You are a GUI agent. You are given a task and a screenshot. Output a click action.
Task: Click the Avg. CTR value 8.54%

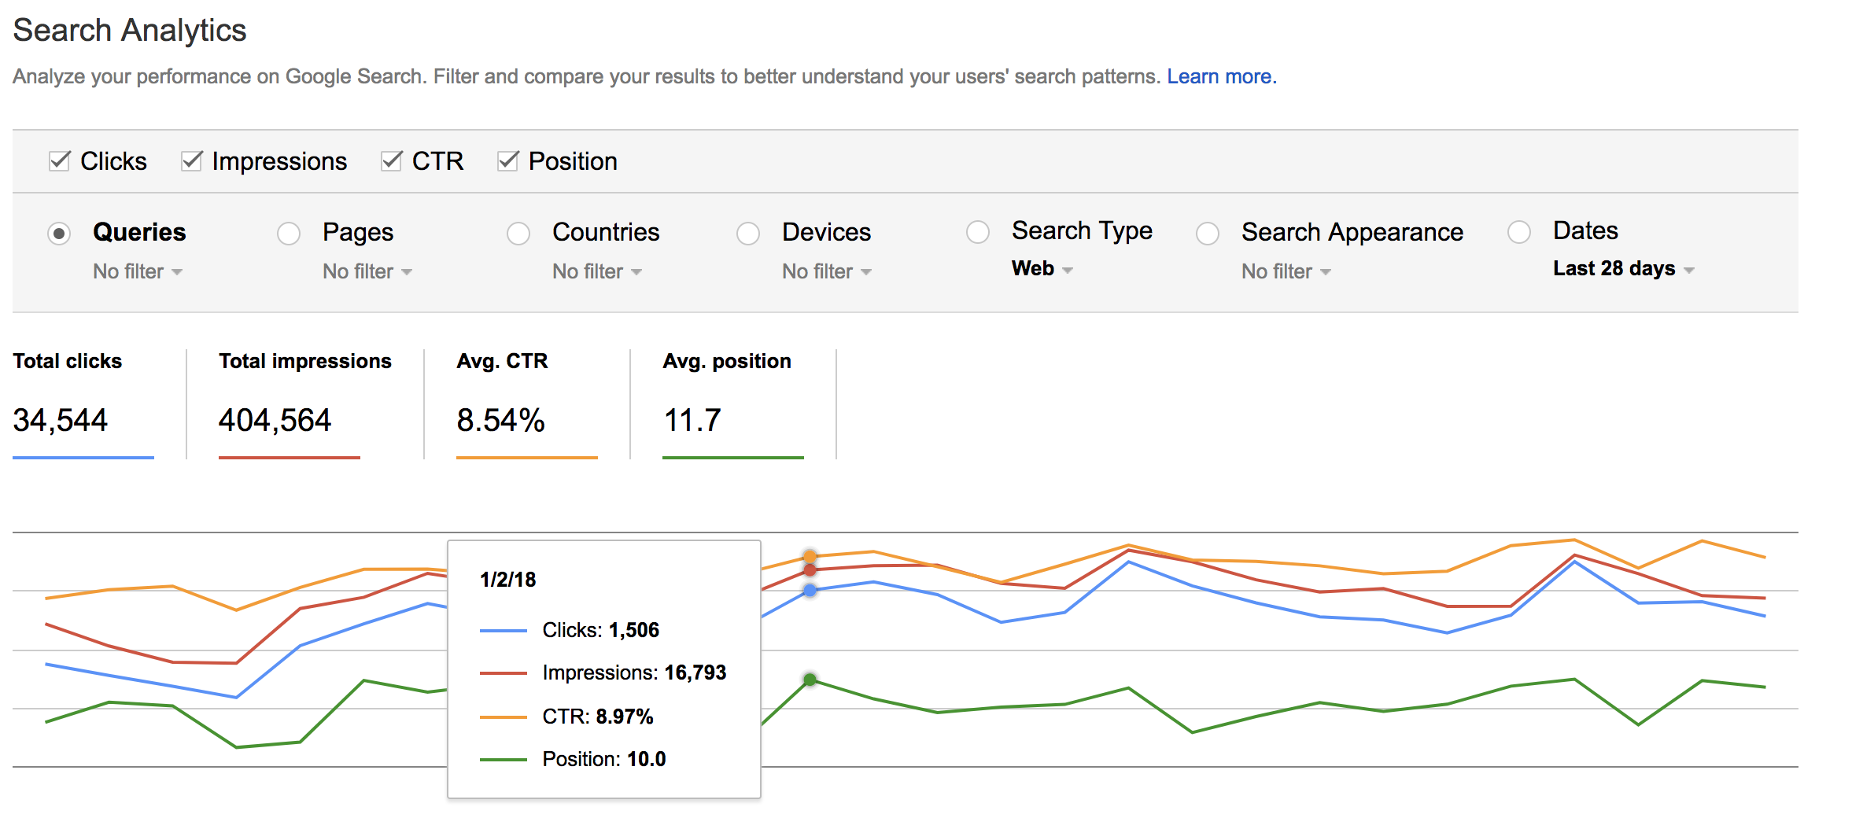coord(500,420)
